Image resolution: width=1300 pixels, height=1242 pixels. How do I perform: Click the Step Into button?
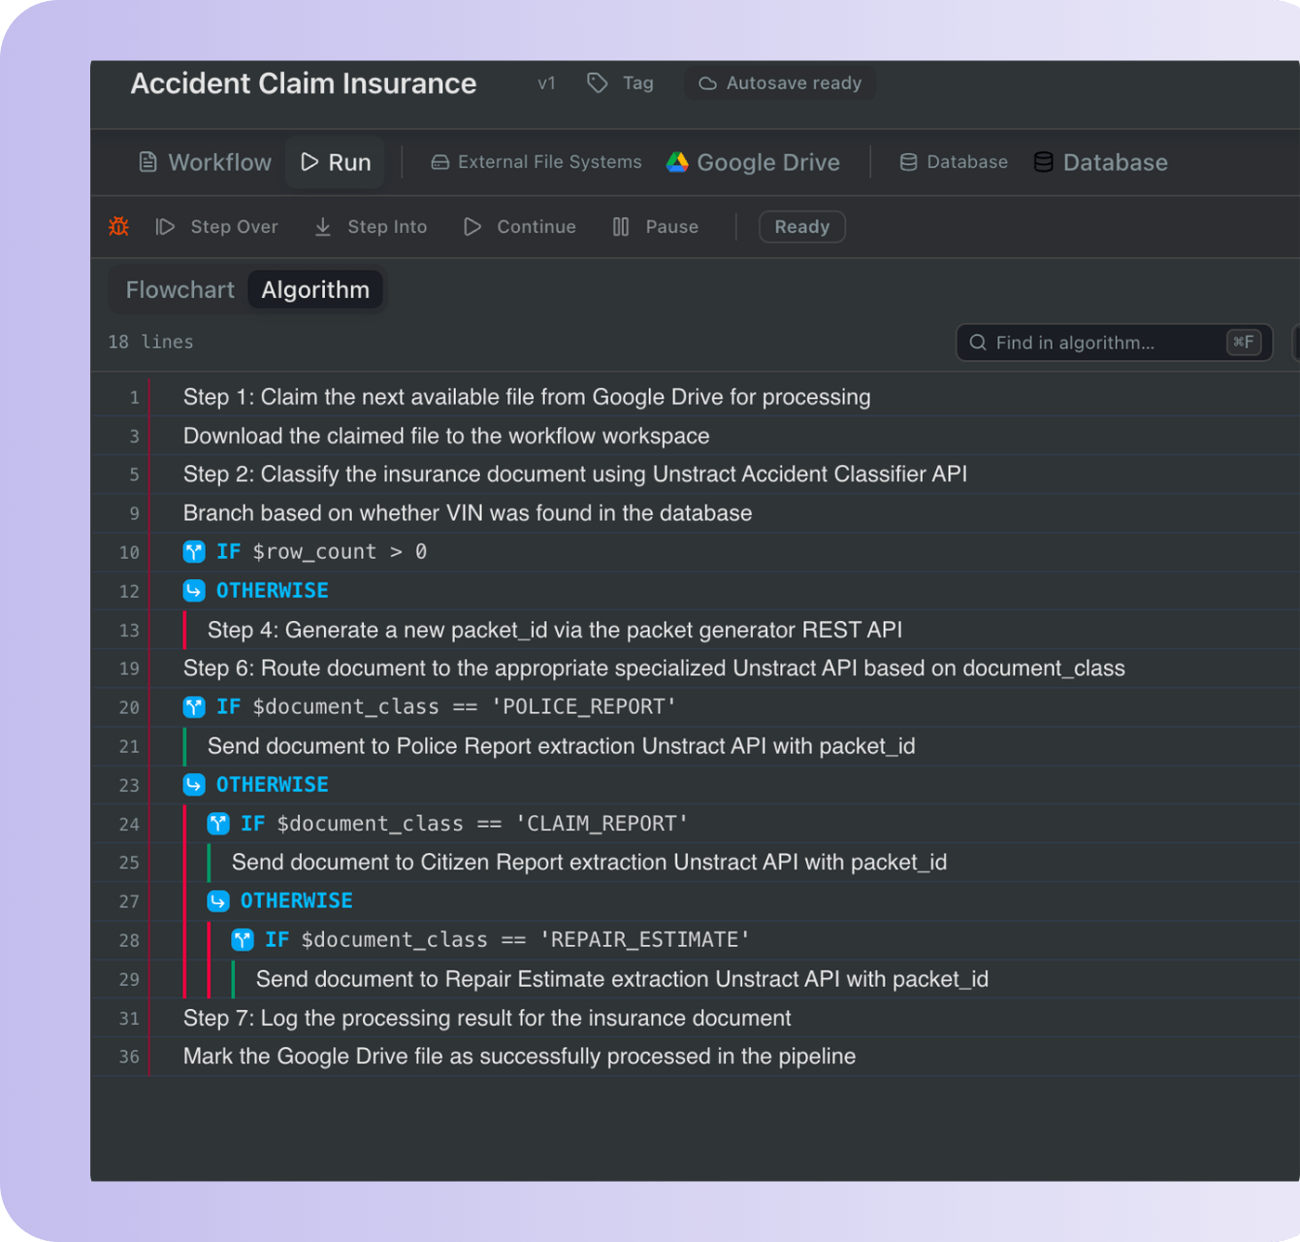click(x=371, y=226)
